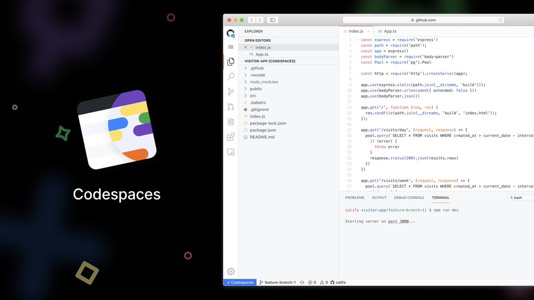Open the Search sidebar panel
The image size is (534, 300).
(x=231, y=76)
